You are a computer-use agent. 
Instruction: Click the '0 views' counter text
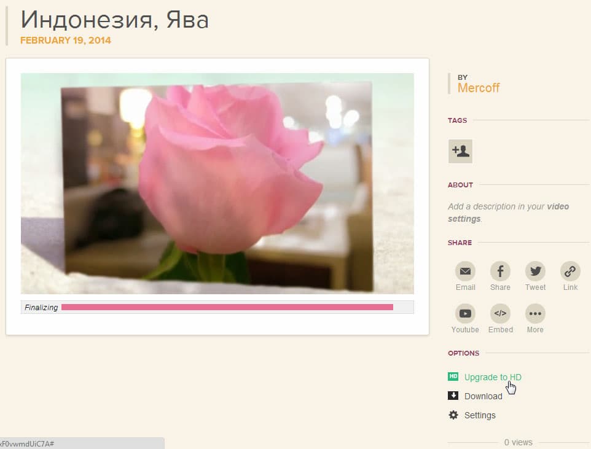(x=519, y=442)
